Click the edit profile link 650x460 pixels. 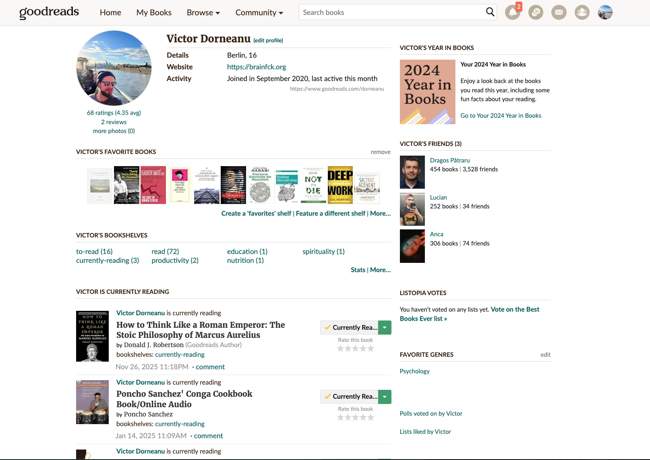pyautogui.click(x=268, y=40)
